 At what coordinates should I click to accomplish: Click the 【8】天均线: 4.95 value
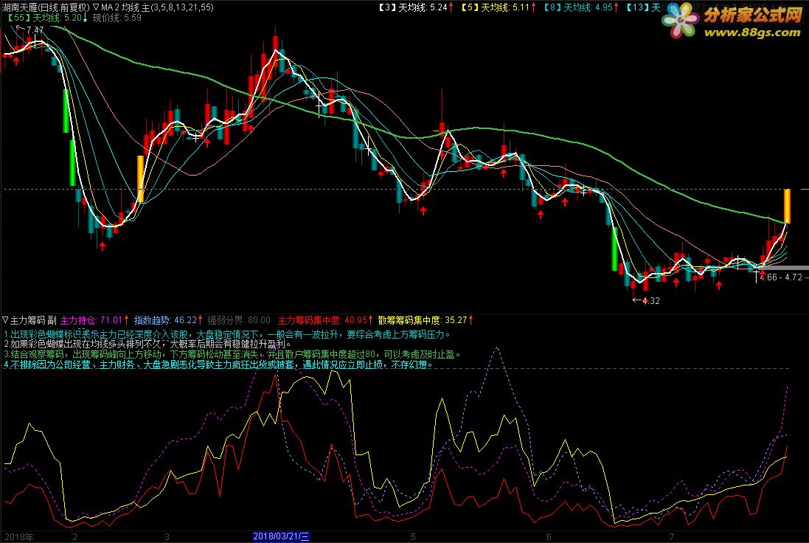pos(578,7)
